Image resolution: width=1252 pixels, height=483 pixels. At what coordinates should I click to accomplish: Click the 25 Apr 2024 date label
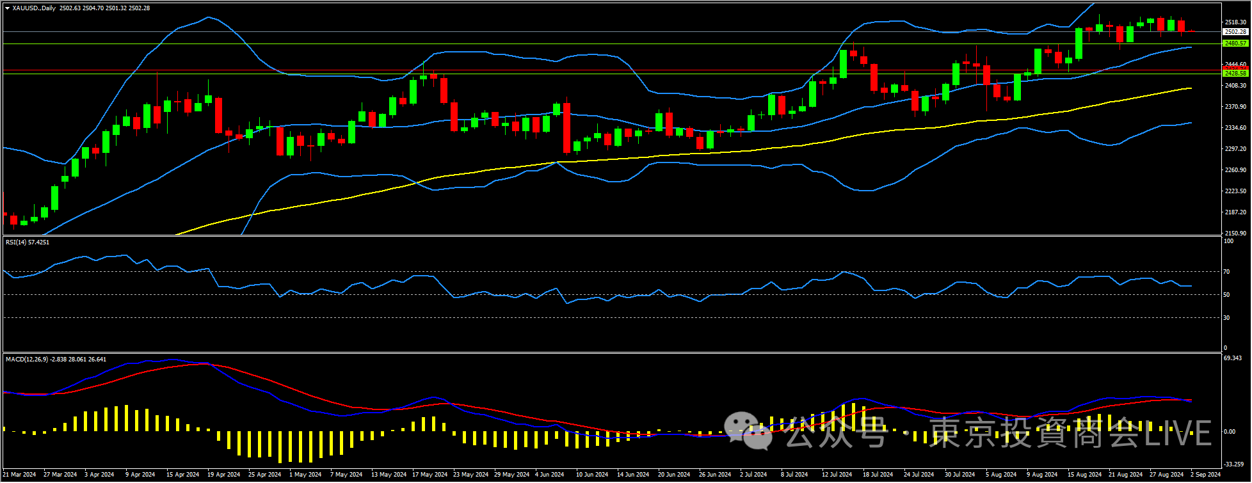tap(265, 475)
